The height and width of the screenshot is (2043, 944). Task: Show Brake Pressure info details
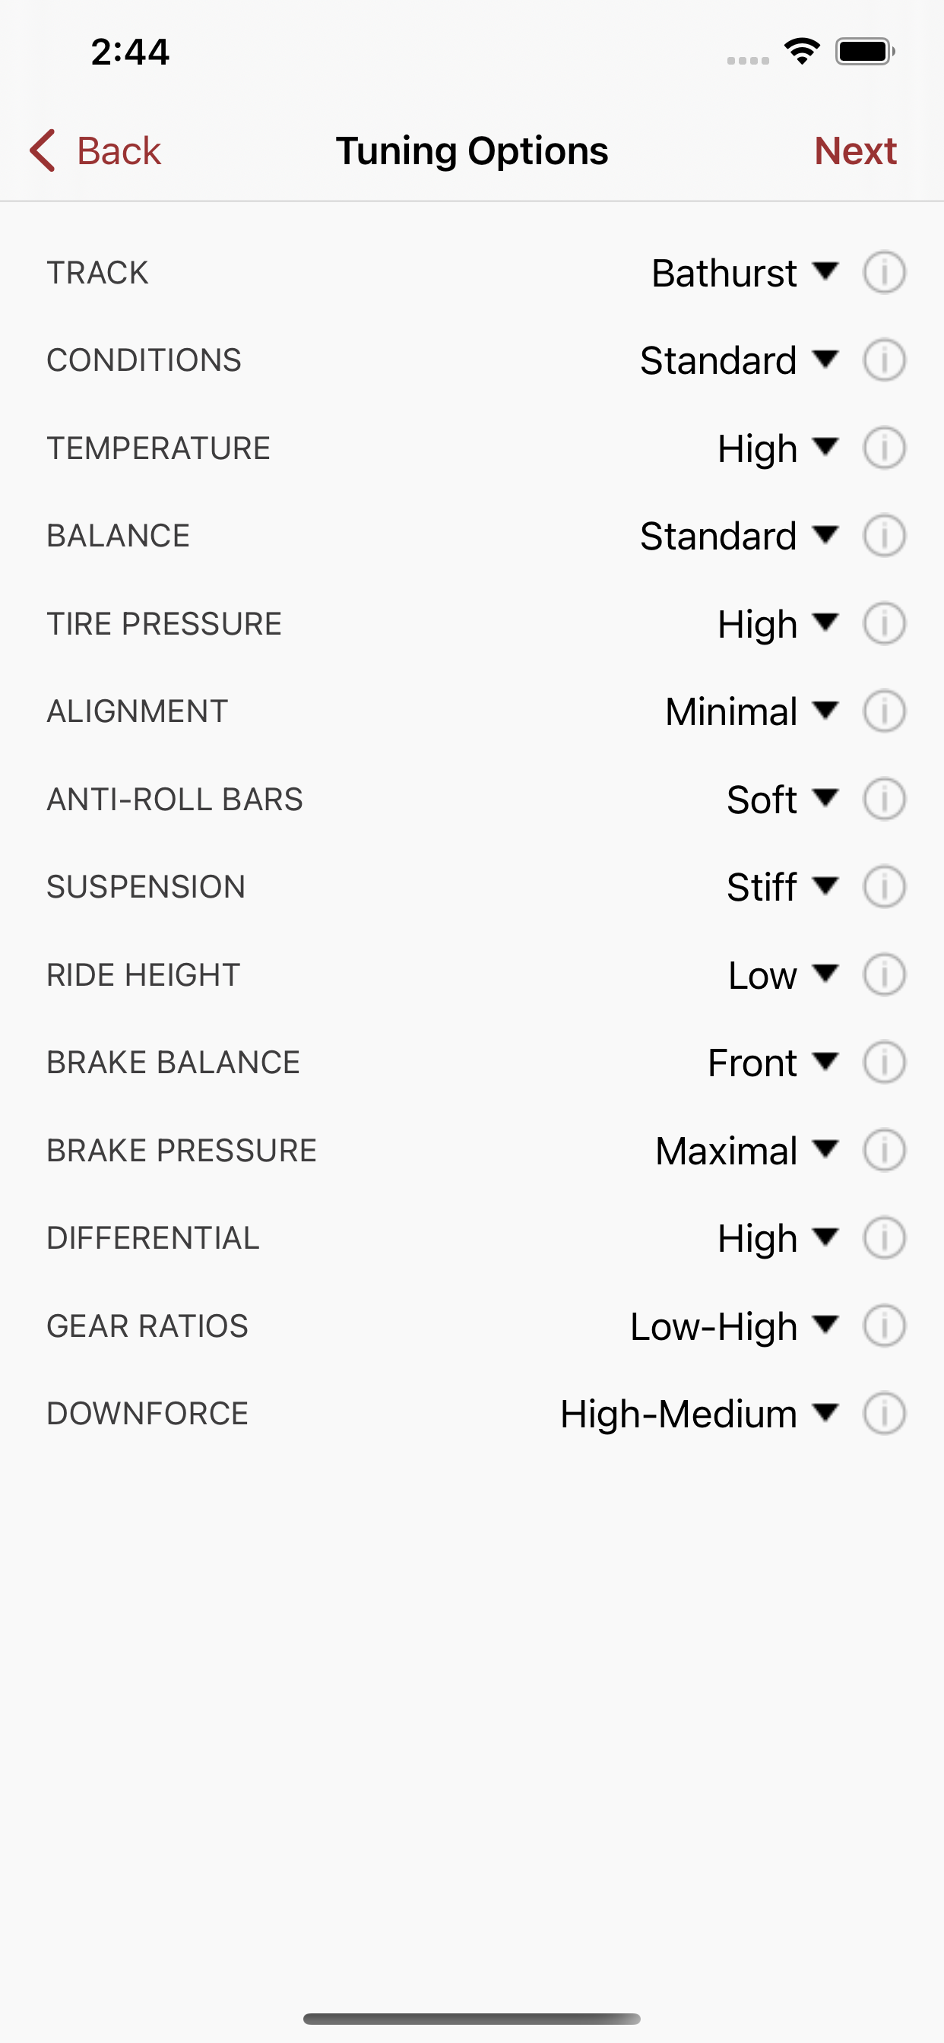(x=884, y=1151)
